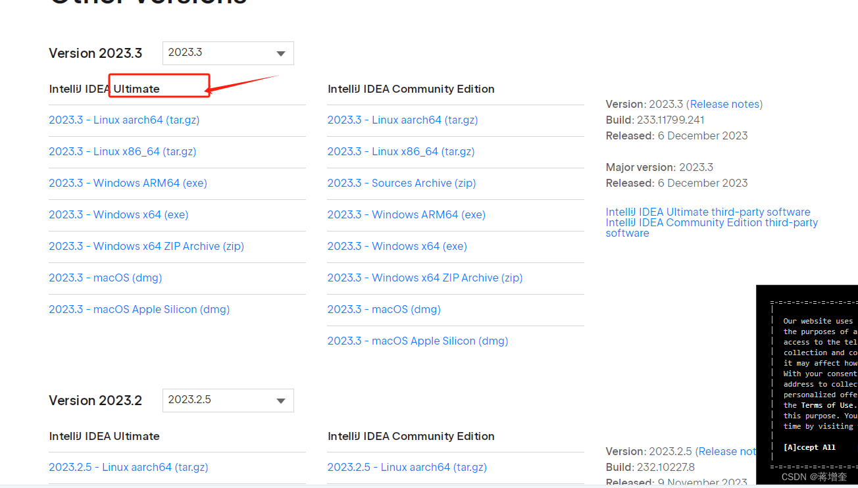The width and height of the screenshot is (858, 488).
Task: Download Ultimate 2023.3 Windows x64 ZIP Archive
Action: [146, 246]
